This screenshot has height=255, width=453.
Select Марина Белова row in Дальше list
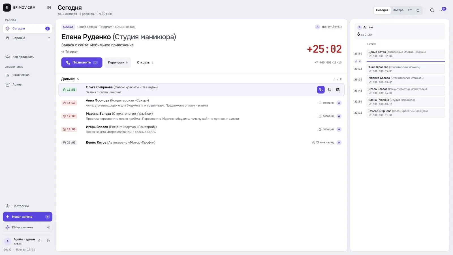(x=201, y=116)
